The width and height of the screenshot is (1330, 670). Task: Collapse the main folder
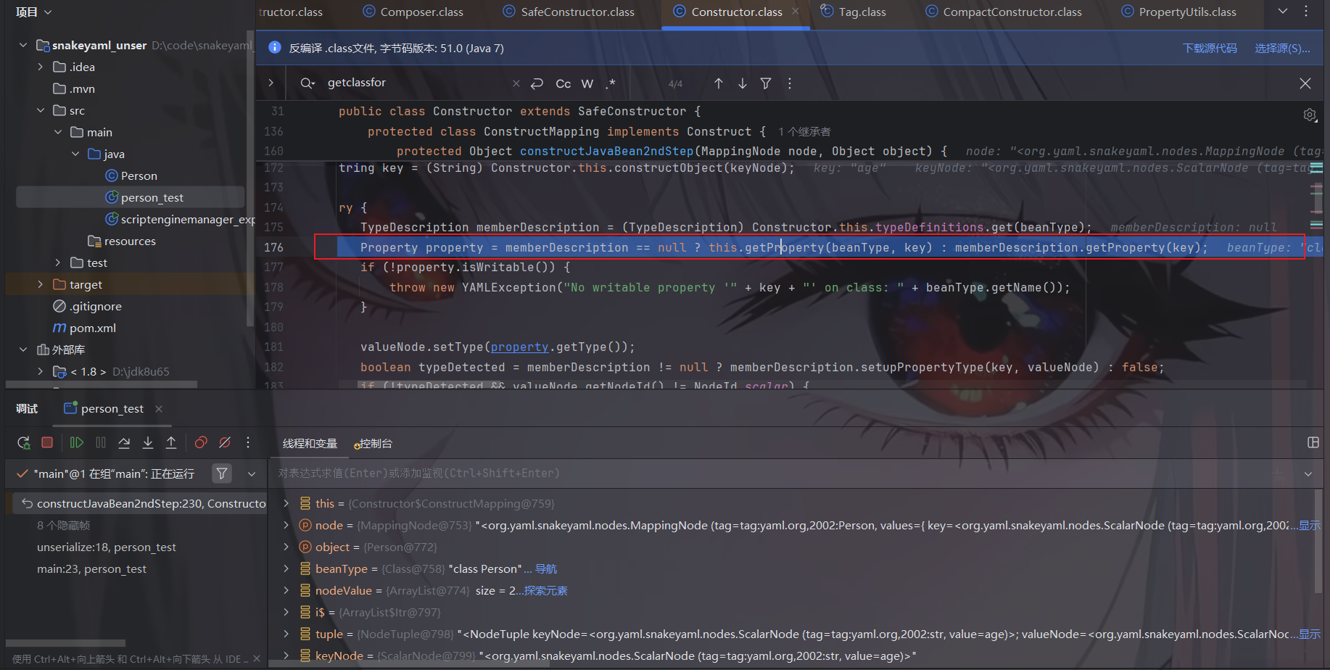58,132
